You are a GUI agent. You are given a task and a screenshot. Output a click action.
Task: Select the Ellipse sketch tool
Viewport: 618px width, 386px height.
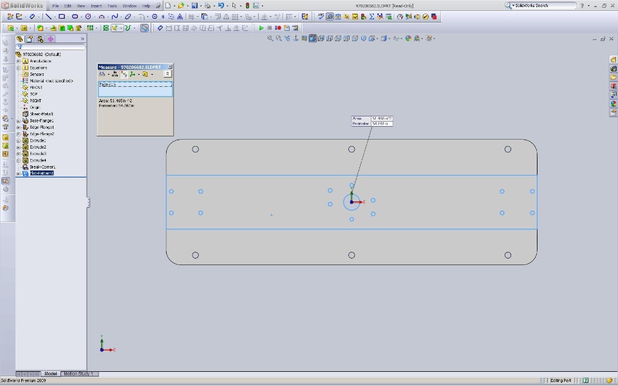[x=127, y=17]
